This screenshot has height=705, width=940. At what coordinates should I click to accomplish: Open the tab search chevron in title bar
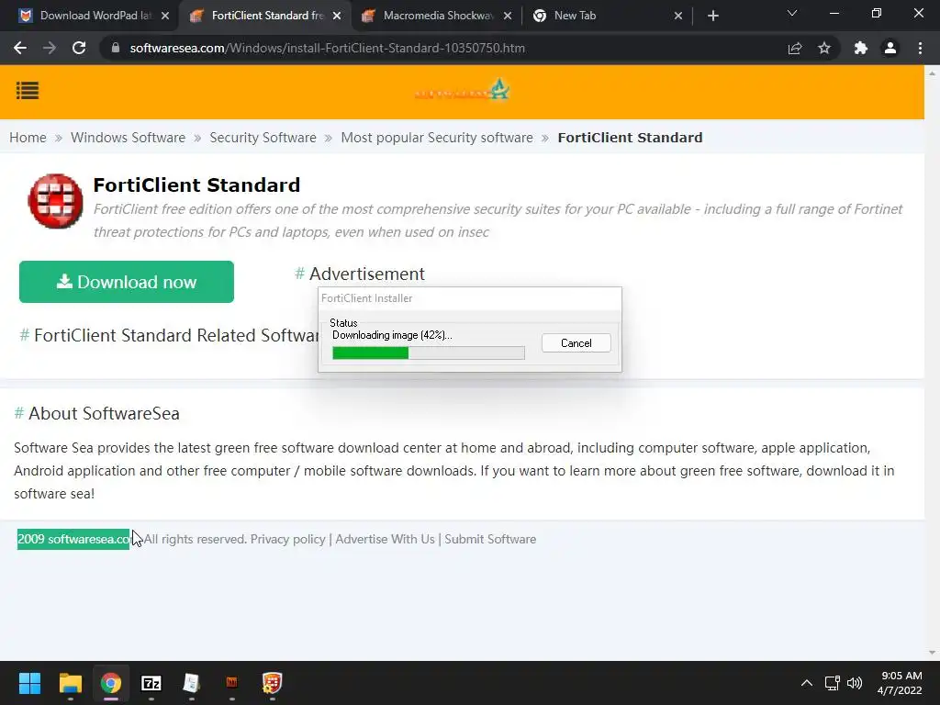(792, 13)
